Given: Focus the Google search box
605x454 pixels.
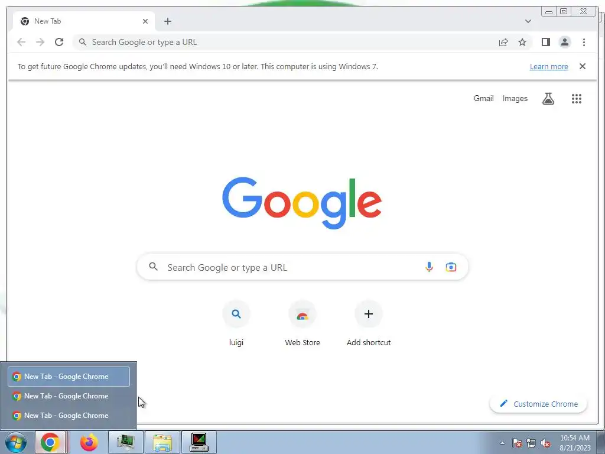Looking at the screenshot, I should (x=302, y=267).
